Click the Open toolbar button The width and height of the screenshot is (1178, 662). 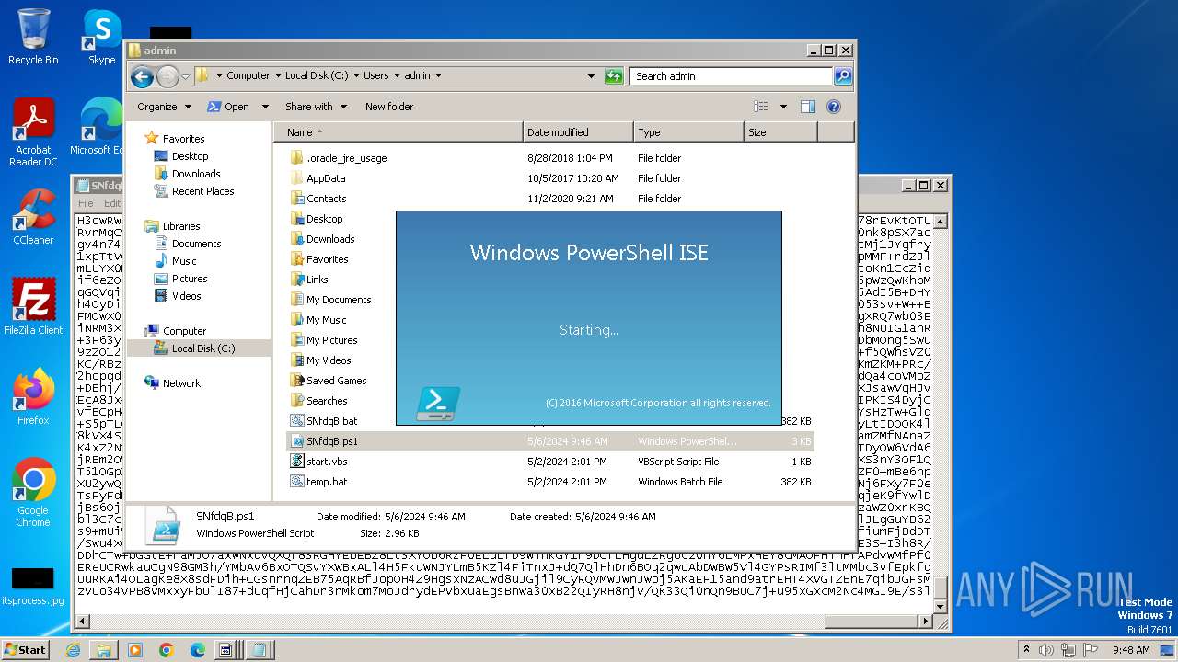[x=228, y=107]
